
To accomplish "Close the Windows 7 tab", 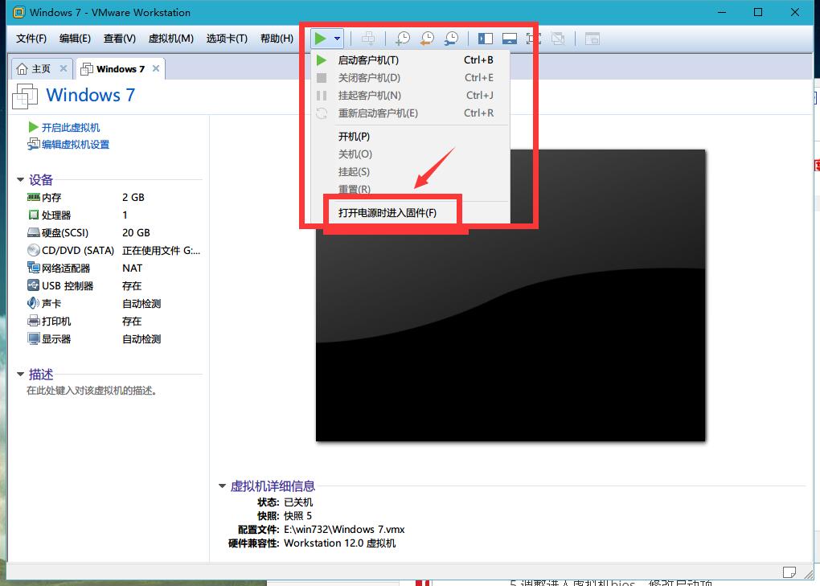I will [x=156, y=69].
